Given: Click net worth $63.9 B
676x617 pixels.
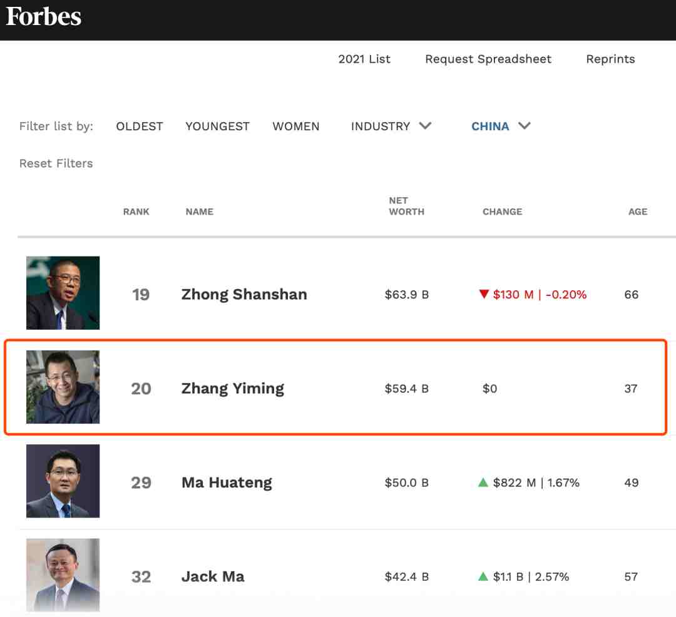Looking at the screenshot, I should pyautogui.click(x=407, y=295).
